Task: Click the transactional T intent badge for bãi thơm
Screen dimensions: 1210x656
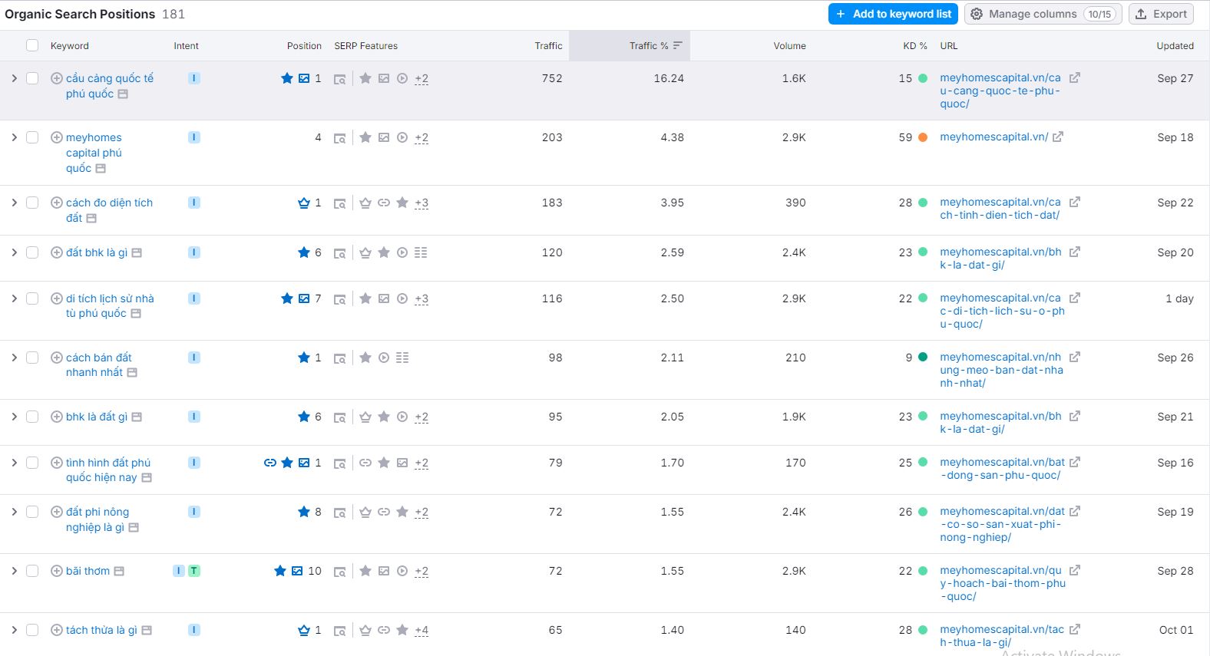Action: click(194, 571)
